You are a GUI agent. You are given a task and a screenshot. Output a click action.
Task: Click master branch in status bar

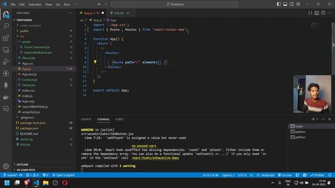coord(10,175)
